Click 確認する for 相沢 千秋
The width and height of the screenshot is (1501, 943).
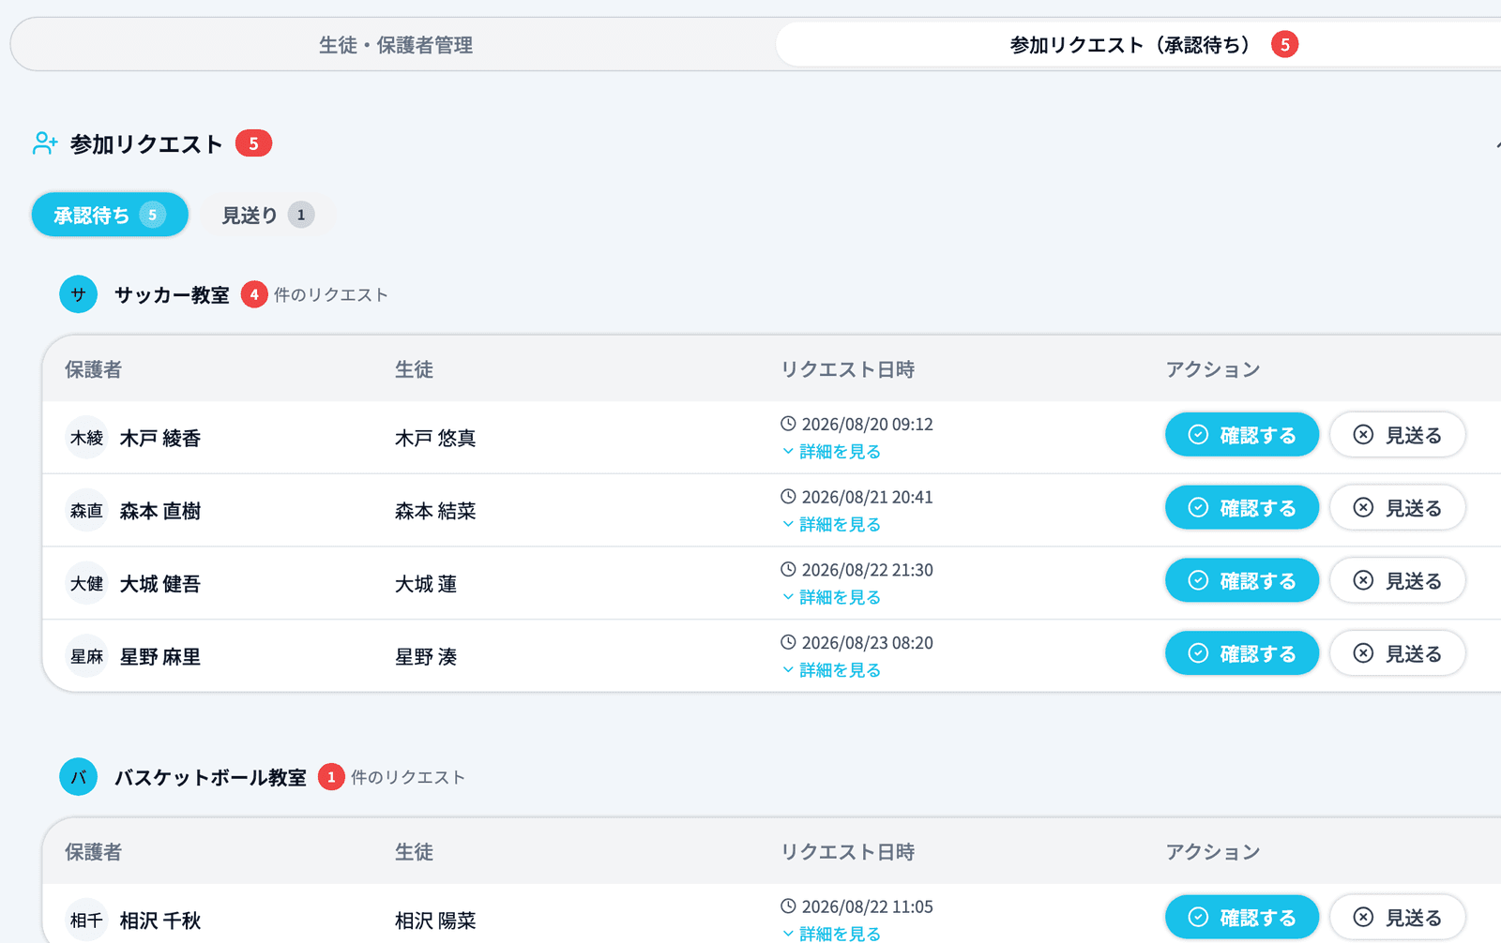tap(1242, 918)
